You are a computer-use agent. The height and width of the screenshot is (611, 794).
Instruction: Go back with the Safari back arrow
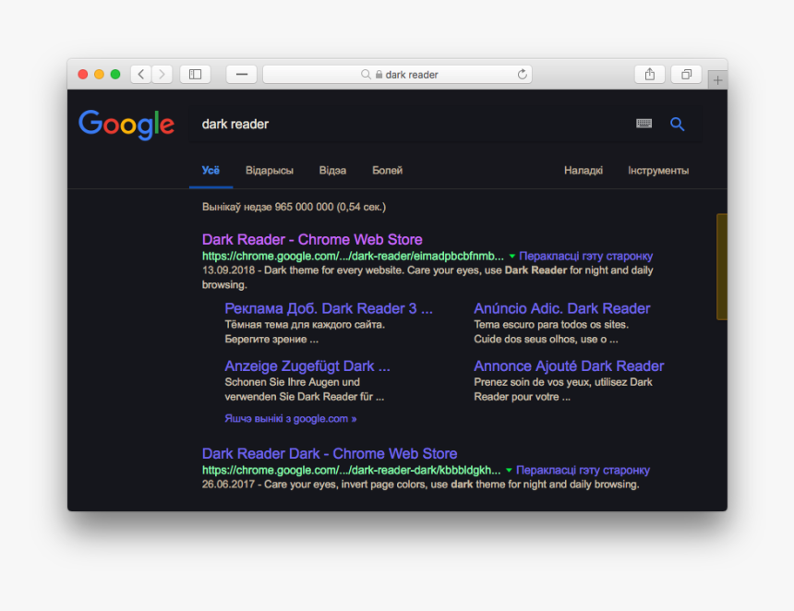140,75
